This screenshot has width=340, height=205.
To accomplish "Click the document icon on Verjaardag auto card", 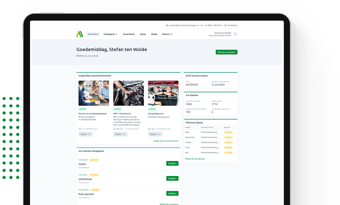I will pyautogui.click(x=152, y=128).
